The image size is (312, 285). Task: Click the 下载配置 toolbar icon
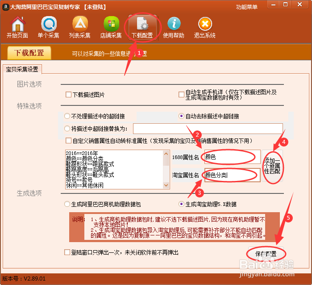pyautogui.click(x=142, y=28)
